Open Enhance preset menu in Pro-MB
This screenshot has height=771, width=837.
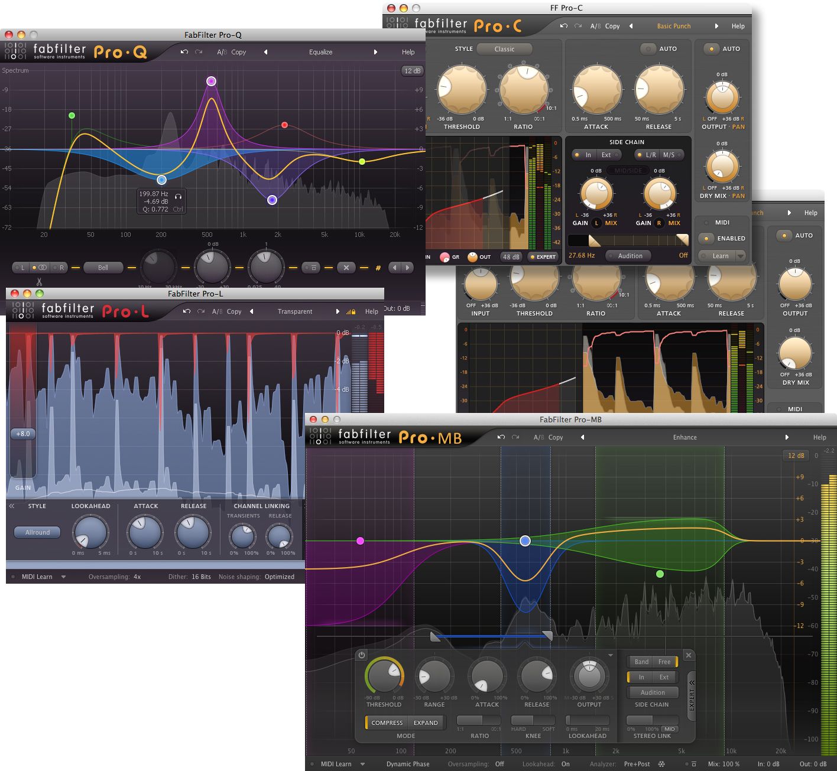click(x=684, y=437)
